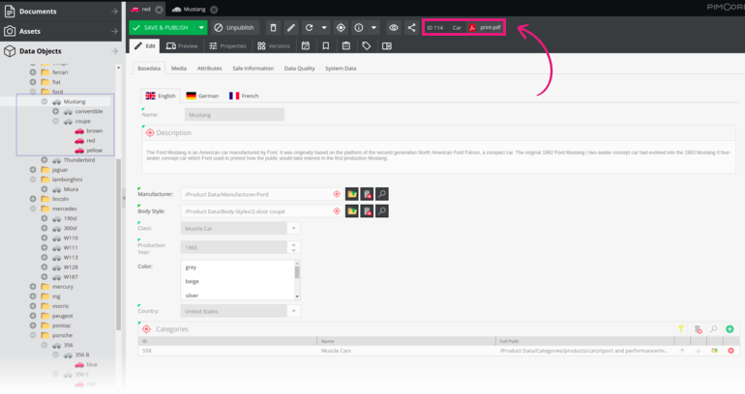Click the yellow filter icon in Categories
The image size is (745, 394).
click(x=681, y=329)
